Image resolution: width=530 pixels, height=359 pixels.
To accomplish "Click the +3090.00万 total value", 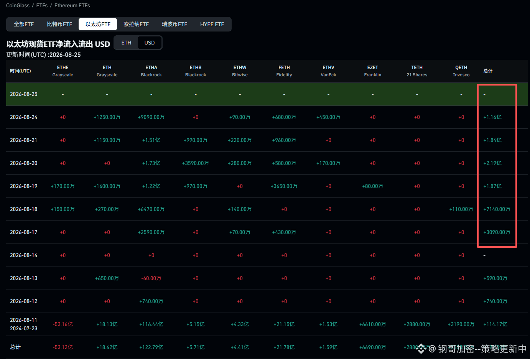I will tap(497, 232).
